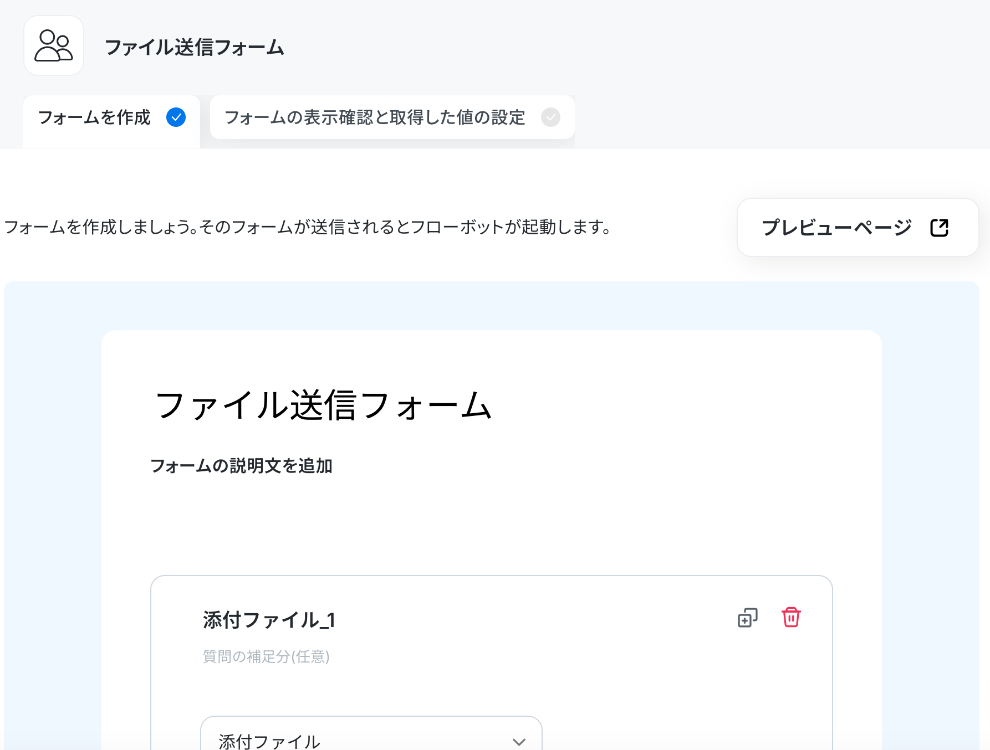Image resolution: width=990 pixels, height=750 pixels.
Task: Click the external link icon in プレビューページ
Action: pyautogui.click(x=939, y=227)
